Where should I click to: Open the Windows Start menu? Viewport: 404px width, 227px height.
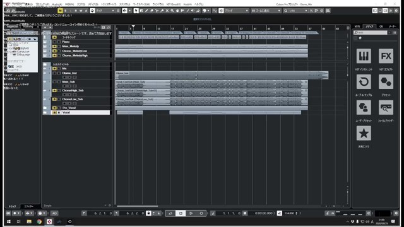point(8,221)
